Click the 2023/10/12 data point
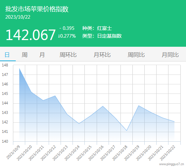The width and height of the screenshot is (186, 168). (55, 96)
